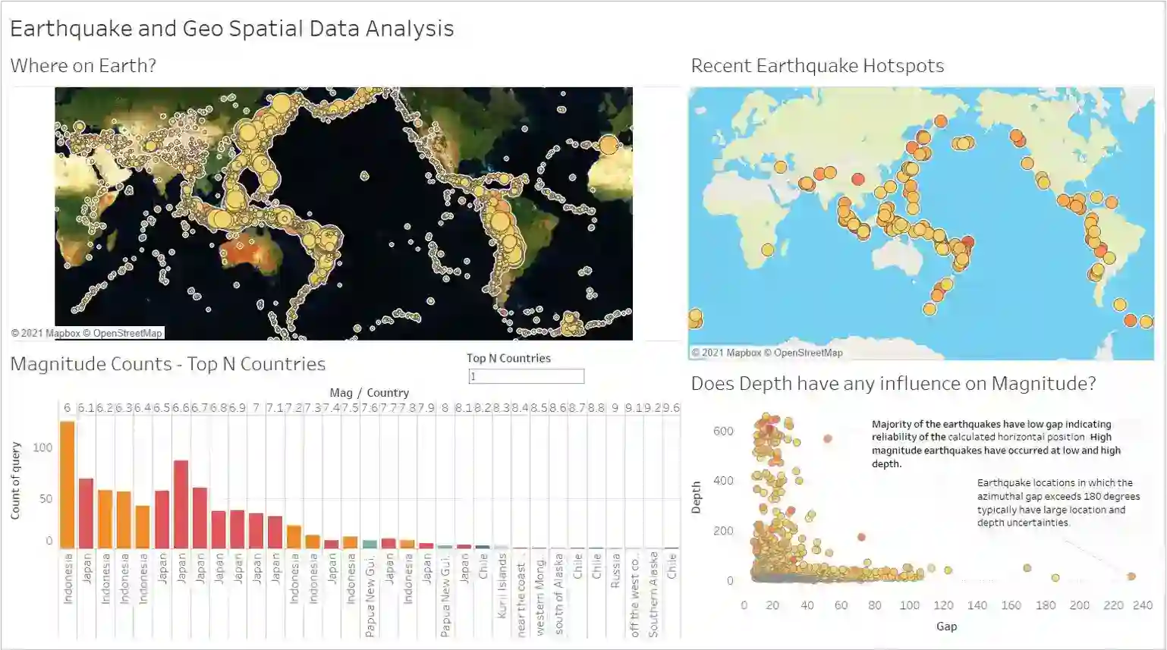Click the Count of query axis title
The height and width of the screenshot is (650, 1167).
pyautogui.click(x=15, y=481)
